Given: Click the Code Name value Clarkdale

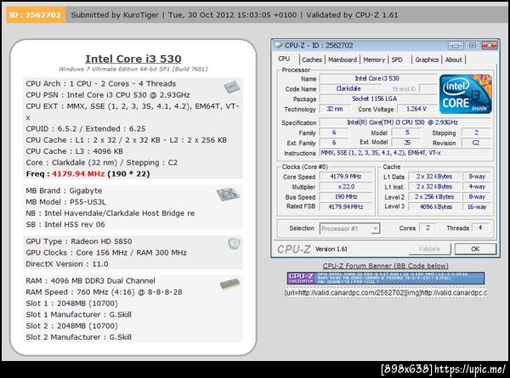Looking at the screenshot, I should pyautogui.click(x=348, y=88).
